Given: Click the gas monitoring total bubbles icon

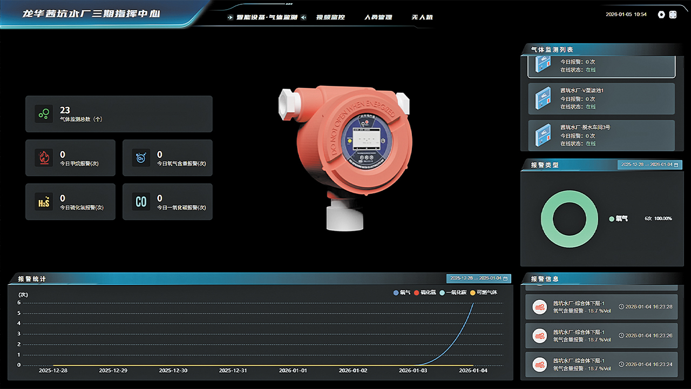Looking at the screenshot, I should click(x=43, y=113).
